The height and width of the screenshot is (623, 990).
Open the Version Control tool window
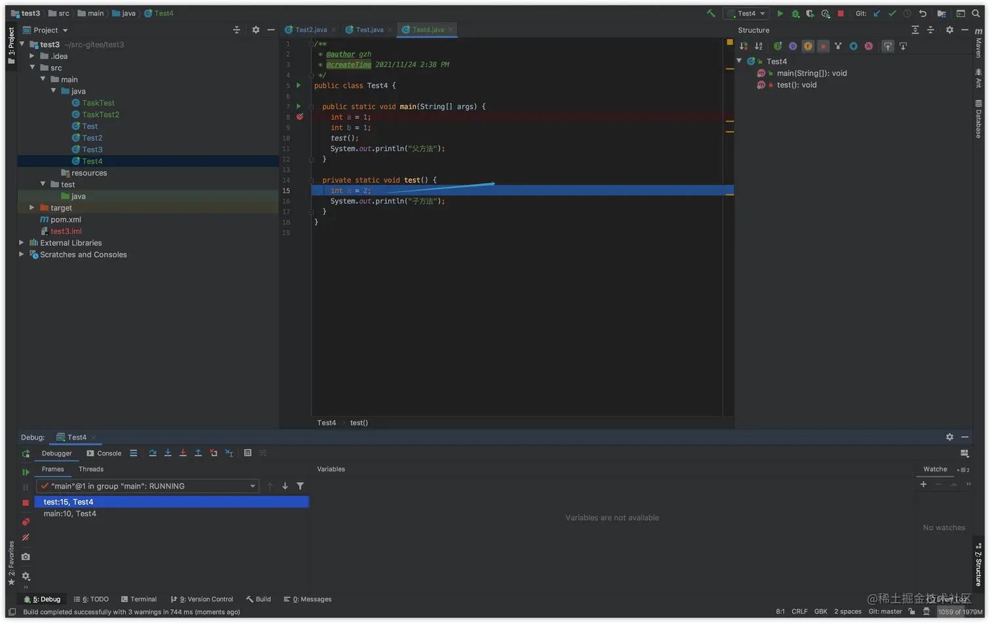(x=202, y=599)
